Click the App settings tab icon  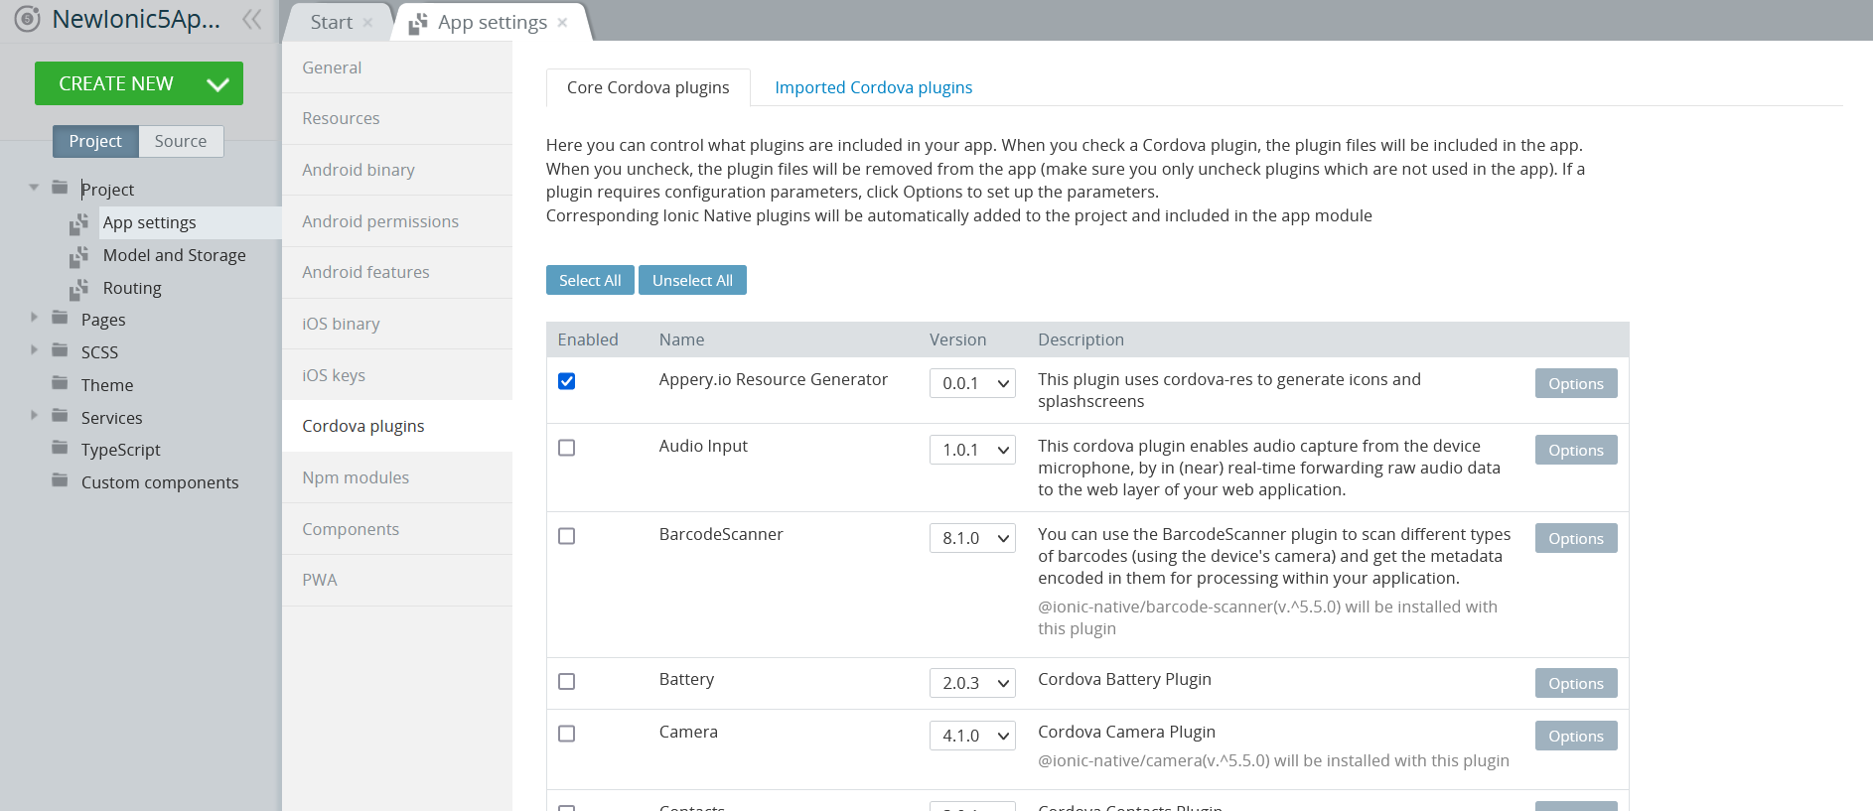(x=418, y=23)
